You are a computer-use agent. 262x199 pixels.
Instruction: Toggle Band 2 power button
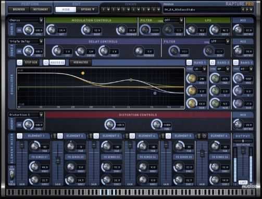coord(213,62)
